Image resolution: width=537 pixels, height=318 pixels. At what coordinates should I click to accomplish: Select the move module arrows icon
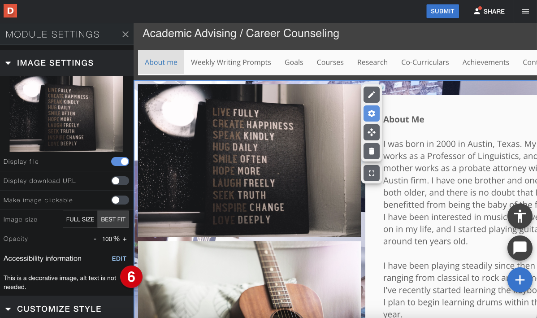pos(372,132)
